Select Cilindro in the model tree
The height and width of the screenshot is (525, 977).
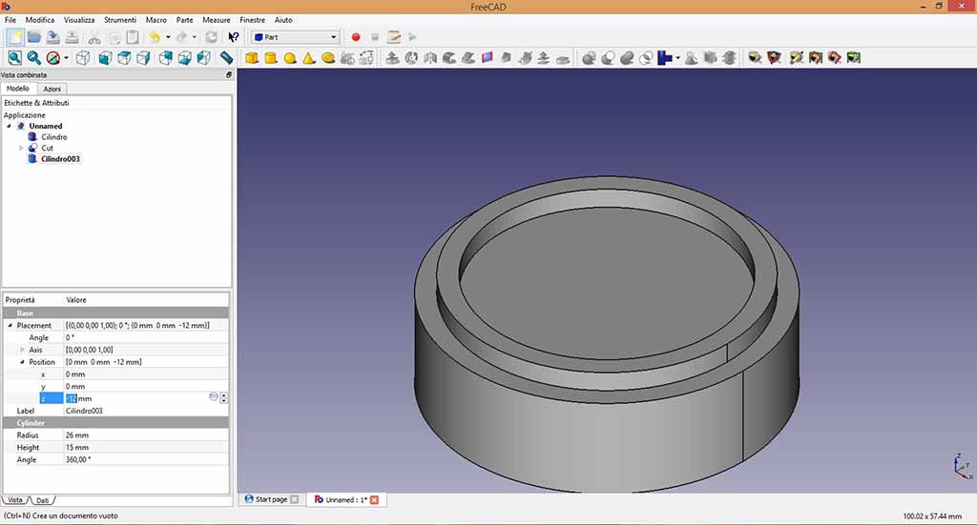(x=54, y=137)
